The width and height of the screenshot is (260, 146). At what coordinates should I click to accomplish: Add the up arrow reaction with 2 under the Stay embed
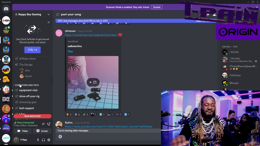tap(69, 114)
